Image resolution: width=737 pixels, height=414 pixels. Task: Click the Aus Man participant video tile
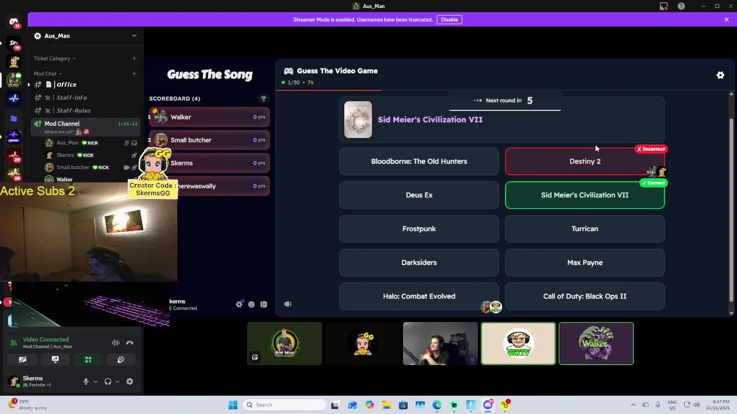tap(284, 343)
